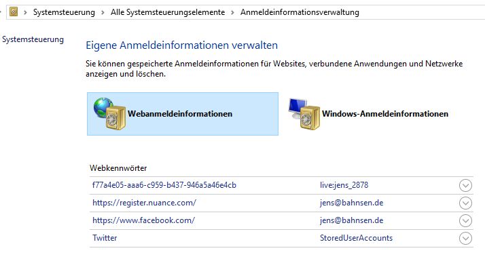Open the Systemsteuerung link in left sidebar

[x=33, y=39]
